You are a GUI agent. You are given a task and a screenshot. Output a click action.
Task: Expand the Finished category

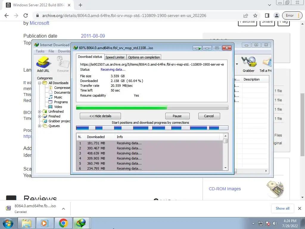click(x=40, y=116)
